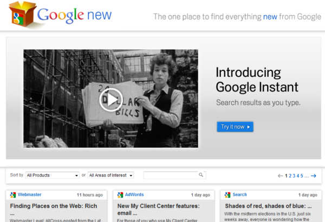Open 'Finding Places on the Web' article
The width and height of the screenshot is (325, 222).
(54, 209)
